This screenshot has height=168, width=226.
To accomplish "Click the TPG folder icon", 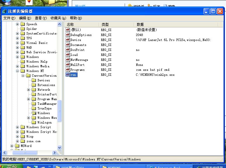I will point(22,38).
